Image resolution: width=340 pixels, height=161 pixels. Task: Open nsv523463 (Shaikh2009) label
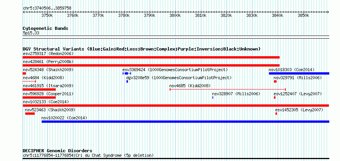pyautogui.click(x=50, y=110)
